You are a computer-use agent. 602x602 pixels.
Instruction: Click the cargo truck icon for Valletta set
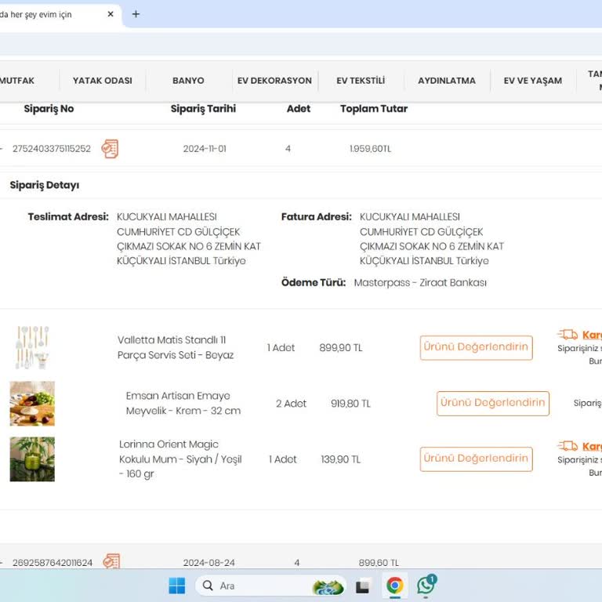(x=568, y=335)
